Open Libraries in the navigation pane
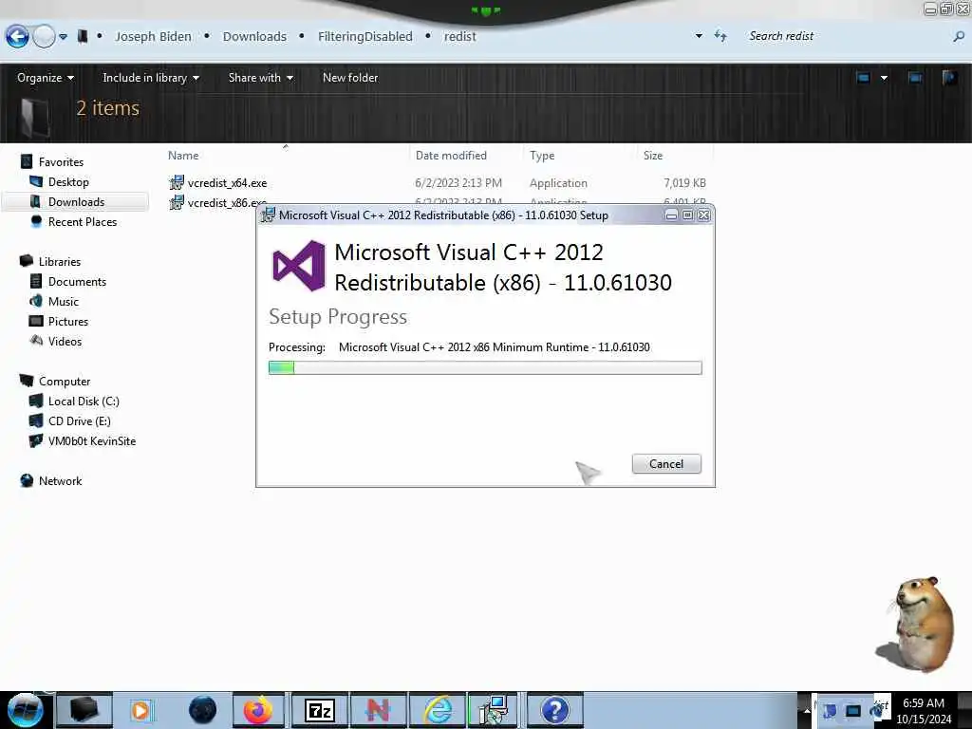Viewport: 972px width, 729px height. pyautogui.click(x=60, y=262)
